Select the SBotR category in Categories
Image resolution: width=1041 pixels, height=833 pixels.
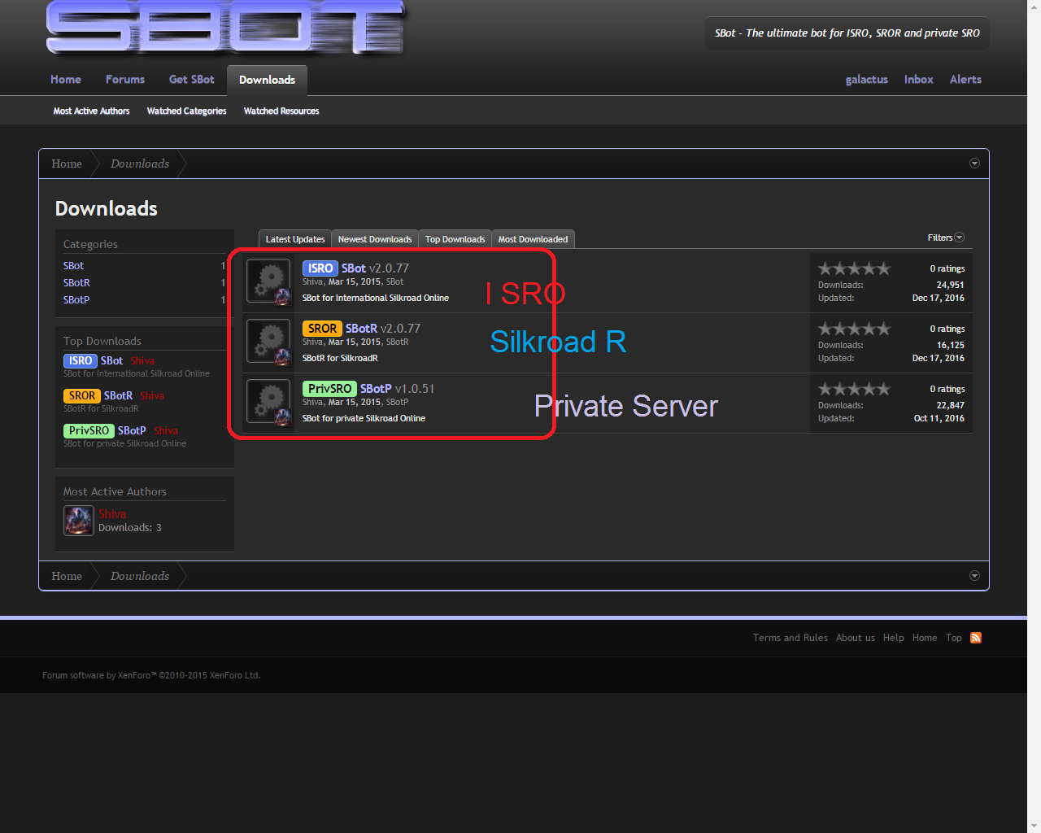coord(76,283)
